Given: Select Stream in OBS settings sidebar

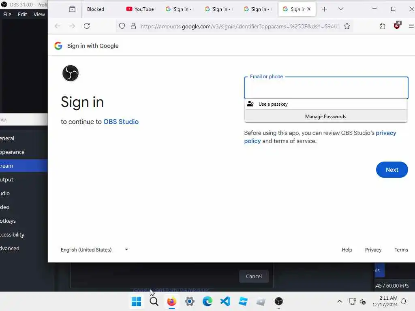Looking at the screenshot, I should (x=24, y=166).
